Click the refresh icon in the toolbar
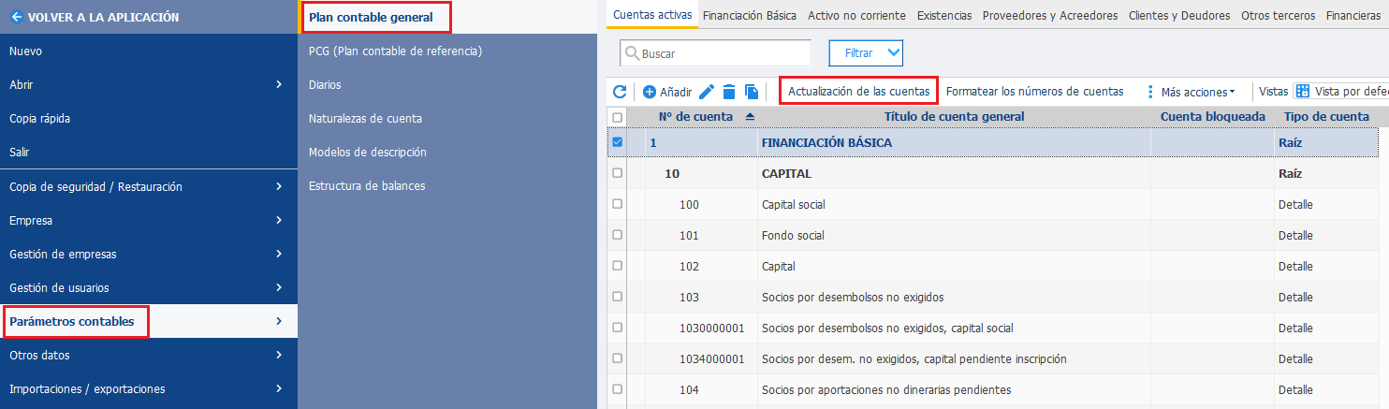Screen dimensions: 1389x409 click(620, 92)
